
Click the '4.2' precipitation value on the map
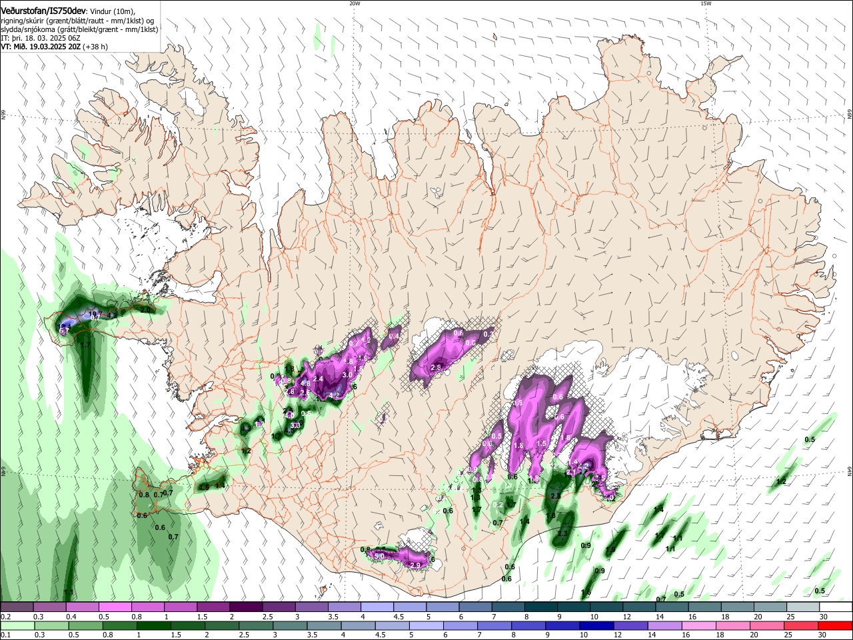click(335, 395)
